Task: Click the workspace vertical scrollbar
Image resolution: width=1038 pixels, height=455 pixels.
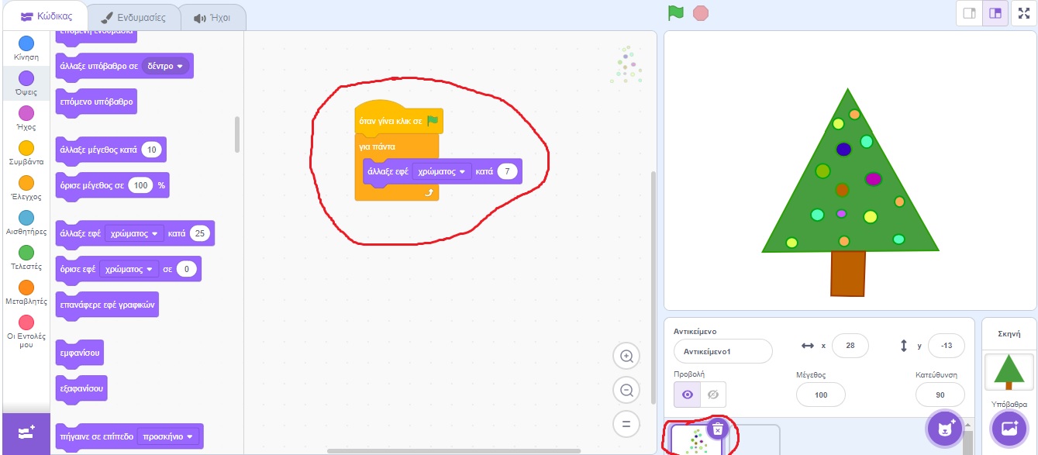Action: click(x=653, y=287)
